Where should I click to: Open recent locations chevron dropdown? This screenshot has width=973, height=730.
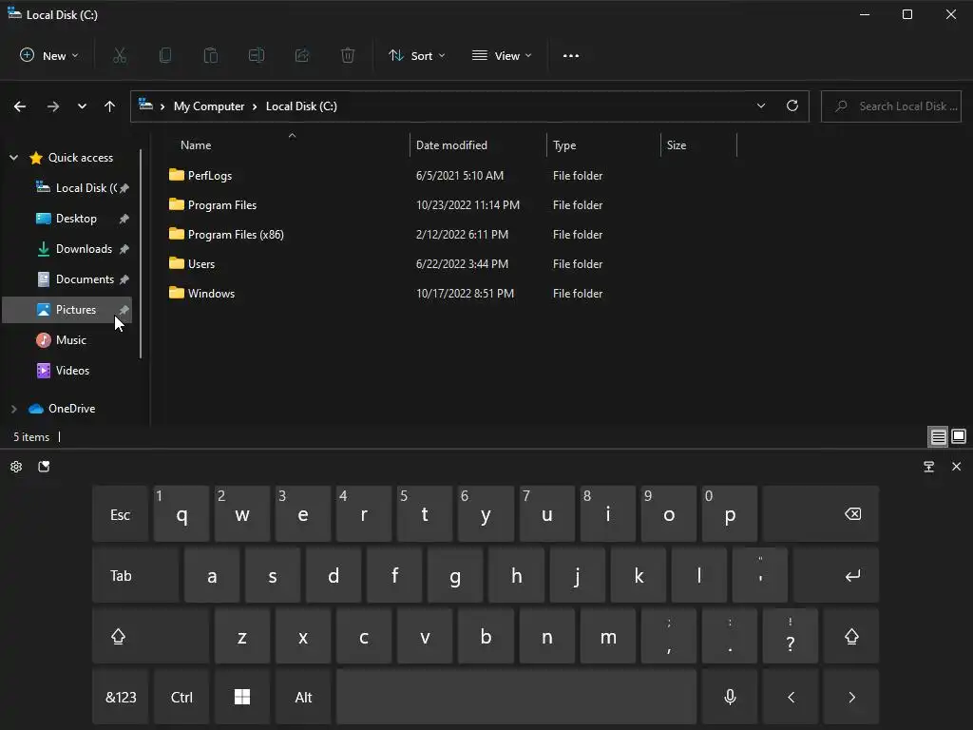(82, 106)
